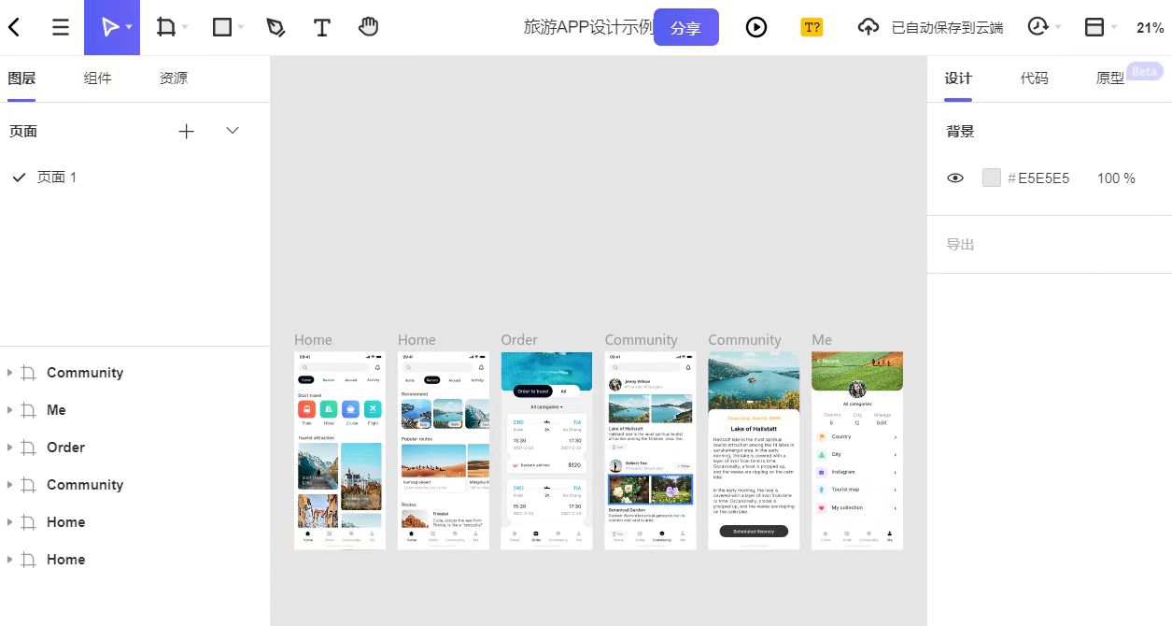Click the missing fonts T? badge
Image resolution: width=1172 pixels, height=626 pixels.
pos(812,27)
